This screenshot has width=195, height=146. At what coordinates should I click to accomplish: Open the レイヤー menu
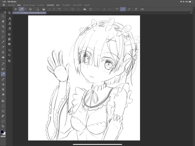tap(41, 5)
